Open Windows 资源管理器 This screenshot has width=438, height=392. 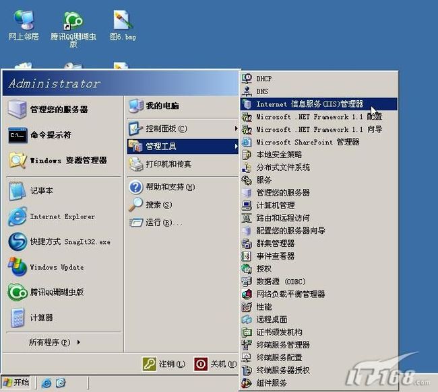(64, 160)
